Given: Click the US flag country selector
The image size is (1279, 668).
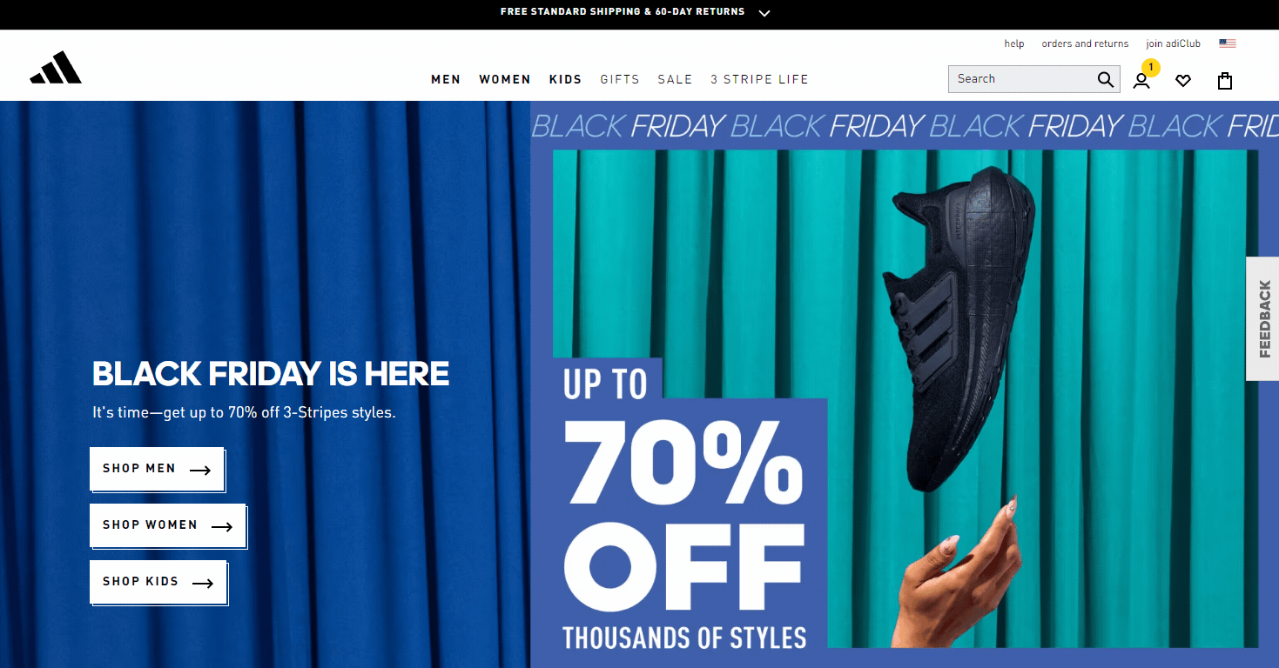Looking at the screenshot, I should pyautogui.click(x=1228, y=43).
